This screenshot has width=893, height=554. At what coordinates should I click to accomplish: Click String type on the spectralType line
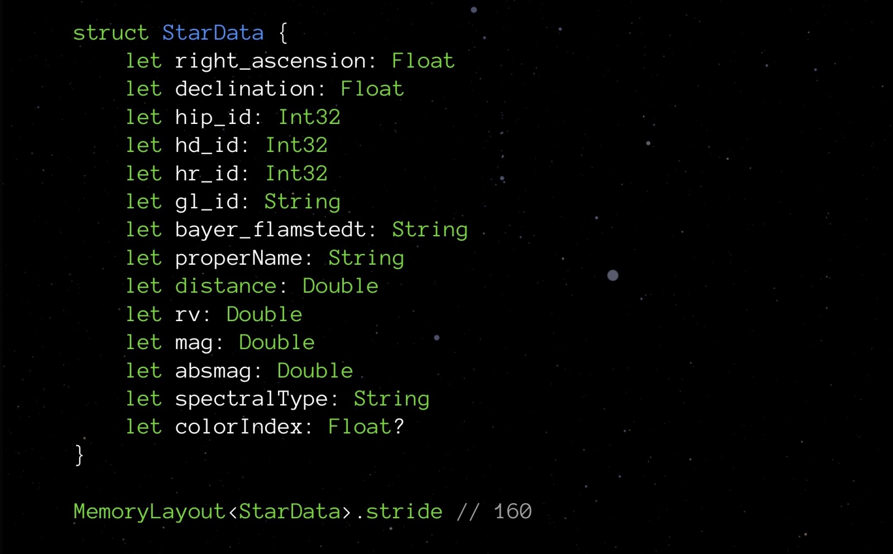pos(392,399)
